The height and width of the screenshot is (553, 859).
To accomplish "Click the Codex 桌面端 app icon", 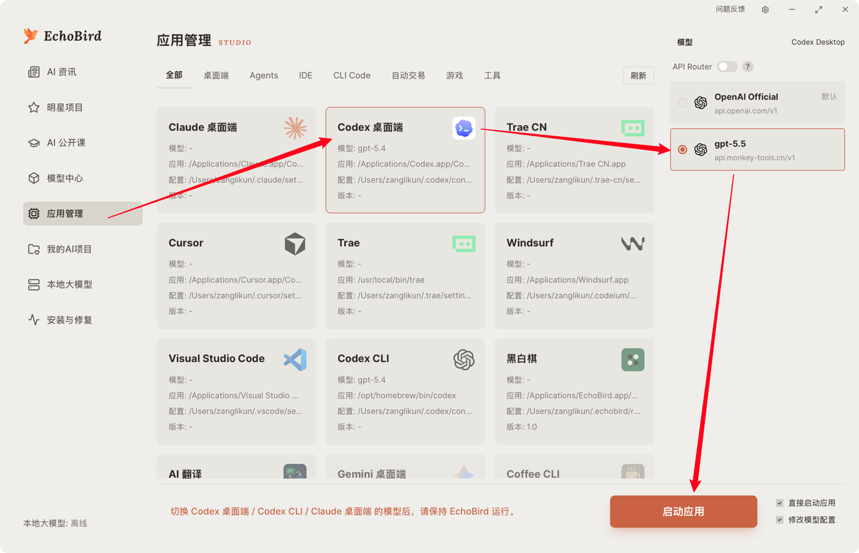I will tap(464, 128).
